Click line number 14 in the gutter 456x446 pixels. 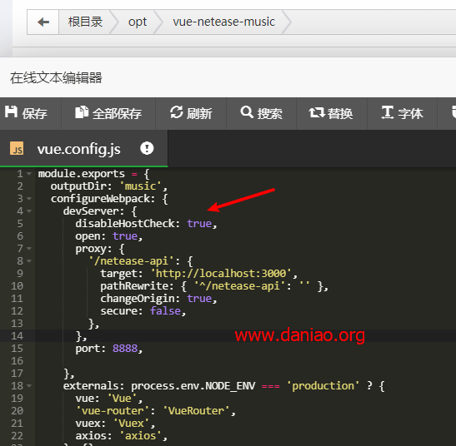[x=17, y=336]
